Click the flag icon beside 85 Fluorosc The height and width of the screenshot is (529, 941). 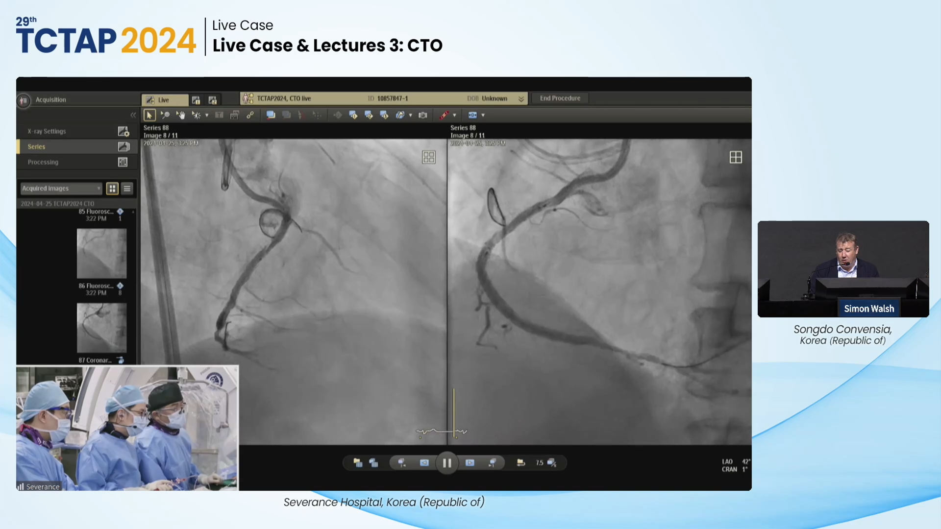pos(120,212)
